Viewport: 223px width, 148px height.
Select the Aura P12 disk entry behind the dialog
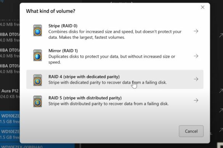point(10,94)
